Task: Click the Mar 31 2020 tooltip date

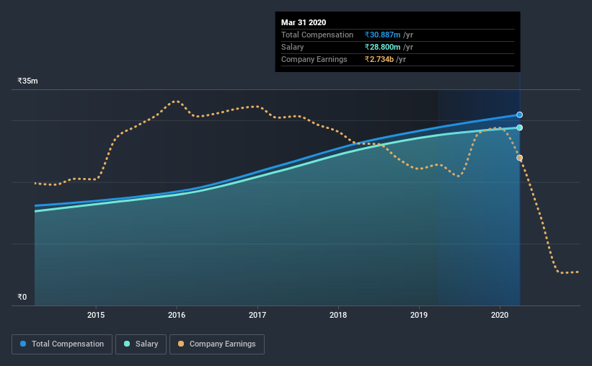Action: click(304, 22)
